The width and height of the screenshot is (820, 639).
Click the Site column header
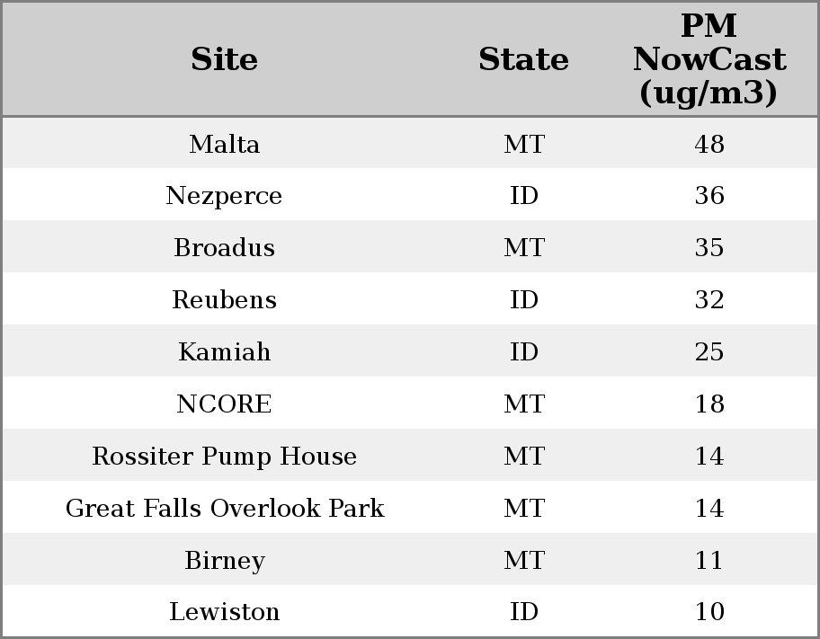224,59
